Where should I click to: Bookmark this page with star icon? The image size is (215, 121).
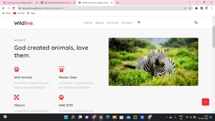[x=190, y=8]
